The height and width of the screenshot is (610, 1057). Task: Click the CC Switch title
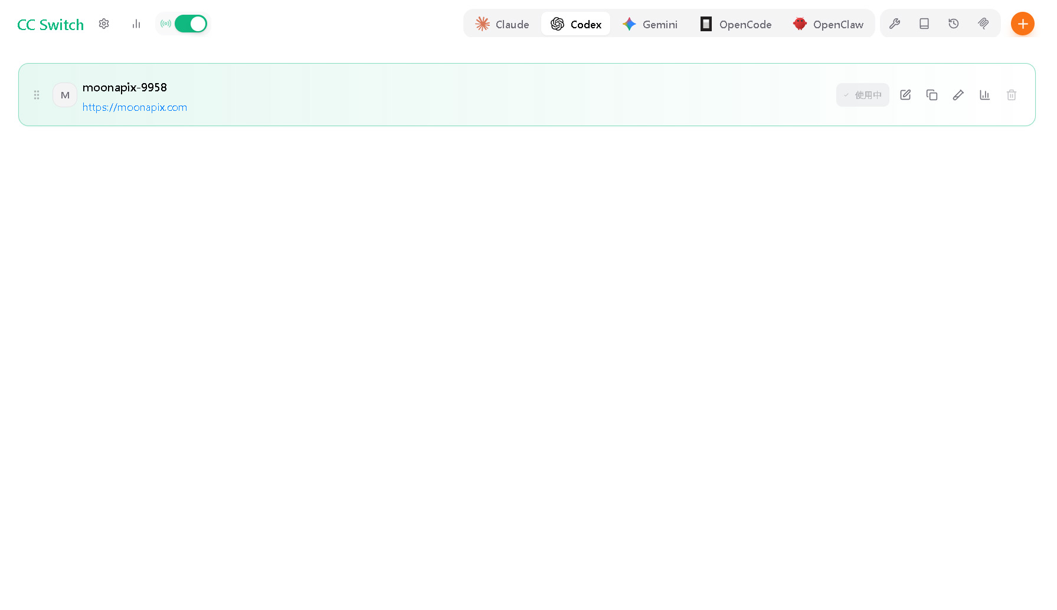[51, 25]
